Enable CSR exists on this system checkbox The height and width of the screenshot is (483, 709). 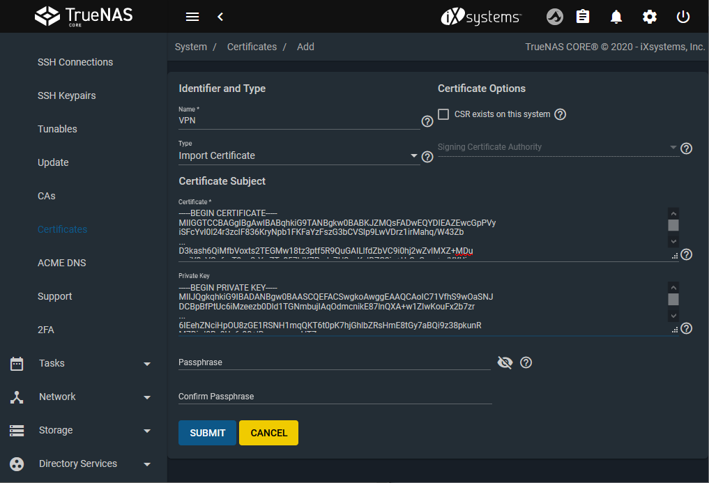coord(443,114)
